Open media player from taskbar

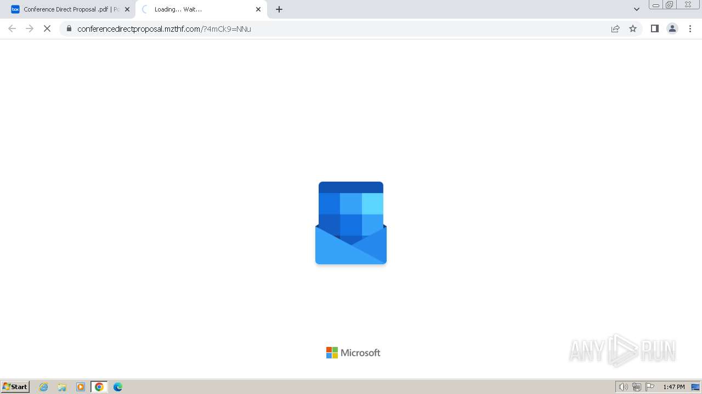(x=81, y=387)
